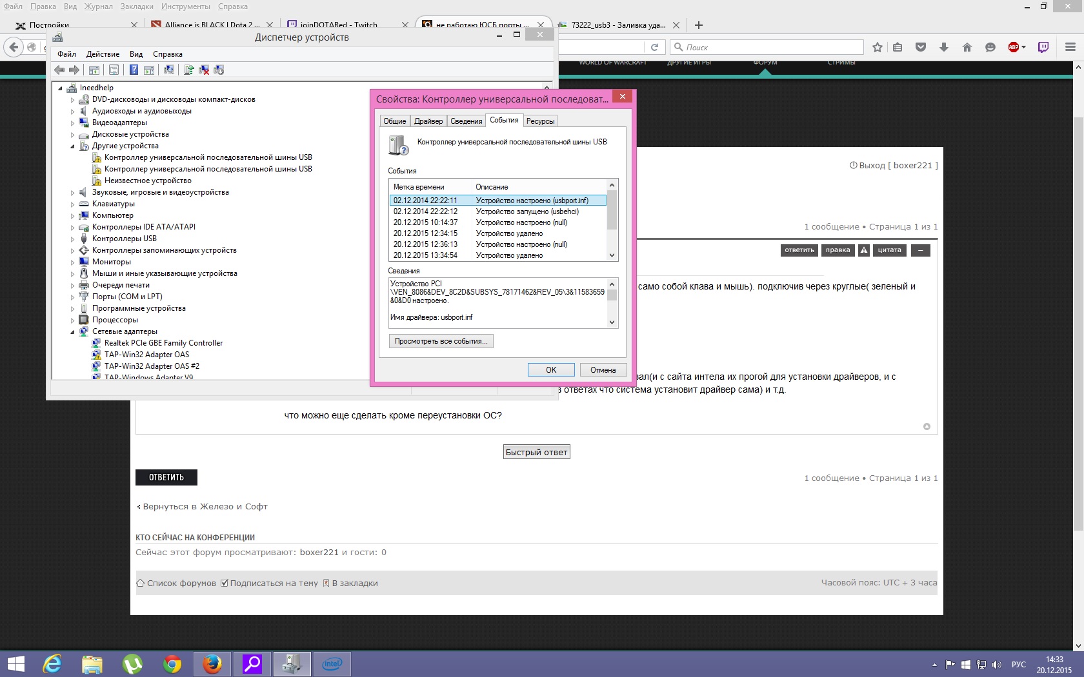
Task: Expand the 'Мониторы' tree node
Action: click(x=73, y=262)
